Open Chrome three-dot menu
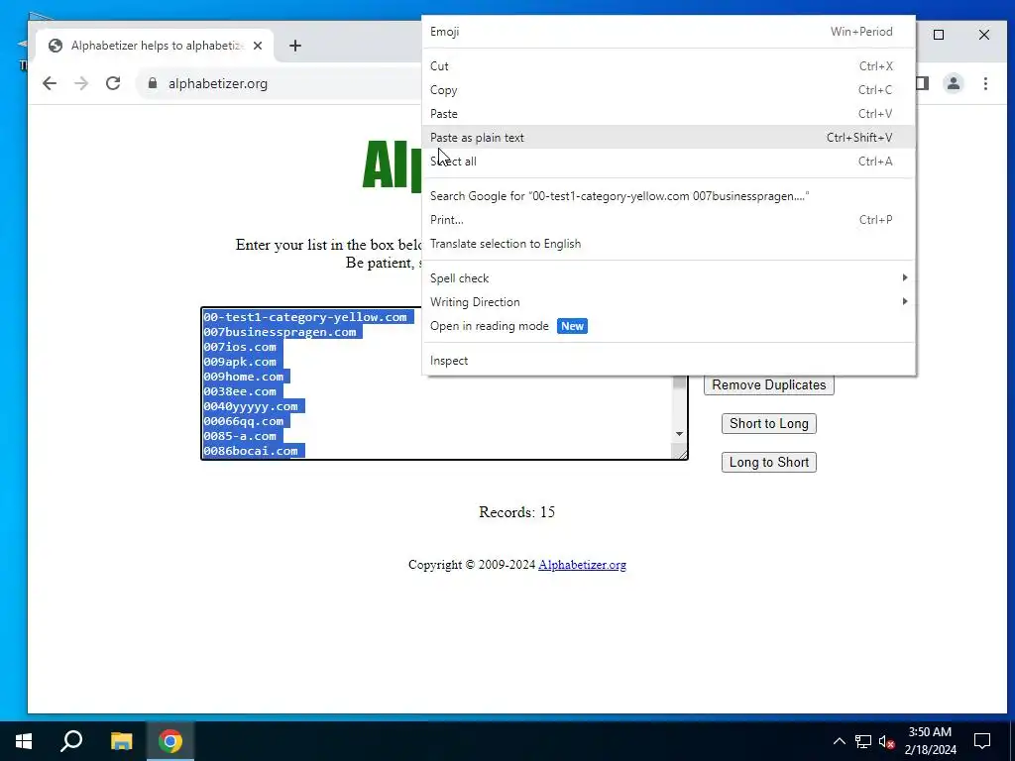Viewport: 1015px width, 761px height. click(985, 83)
